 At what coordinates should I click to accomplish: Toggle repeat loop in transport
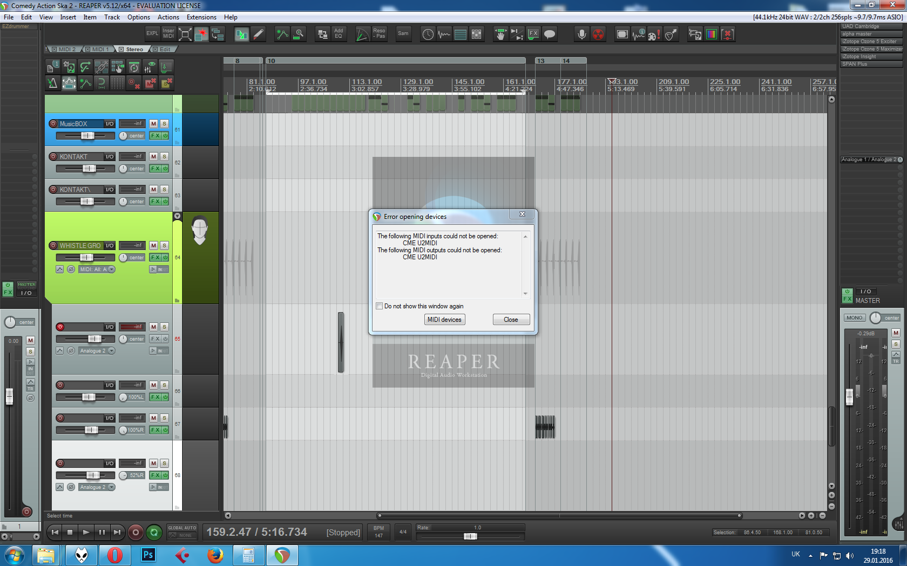tap(154, 533)
